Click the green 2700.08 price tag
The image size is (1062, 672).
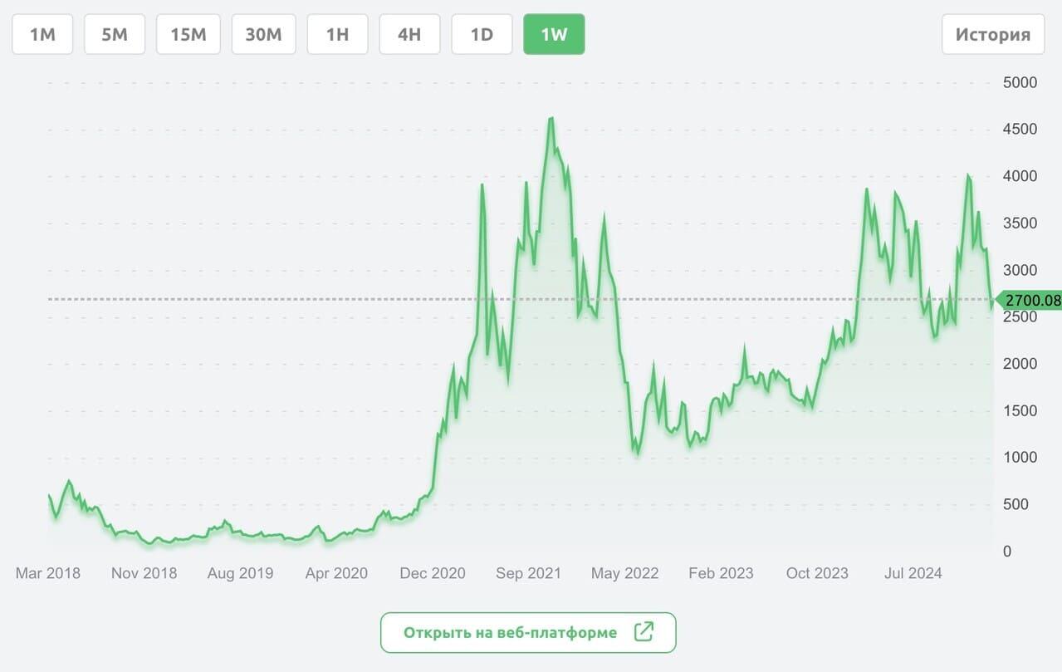point(1030,301)
